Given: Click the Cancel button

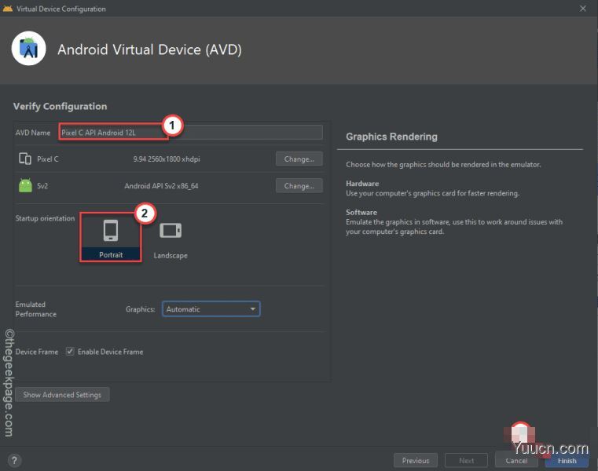Looking at the screenshot, I should (x=516, y=460).
